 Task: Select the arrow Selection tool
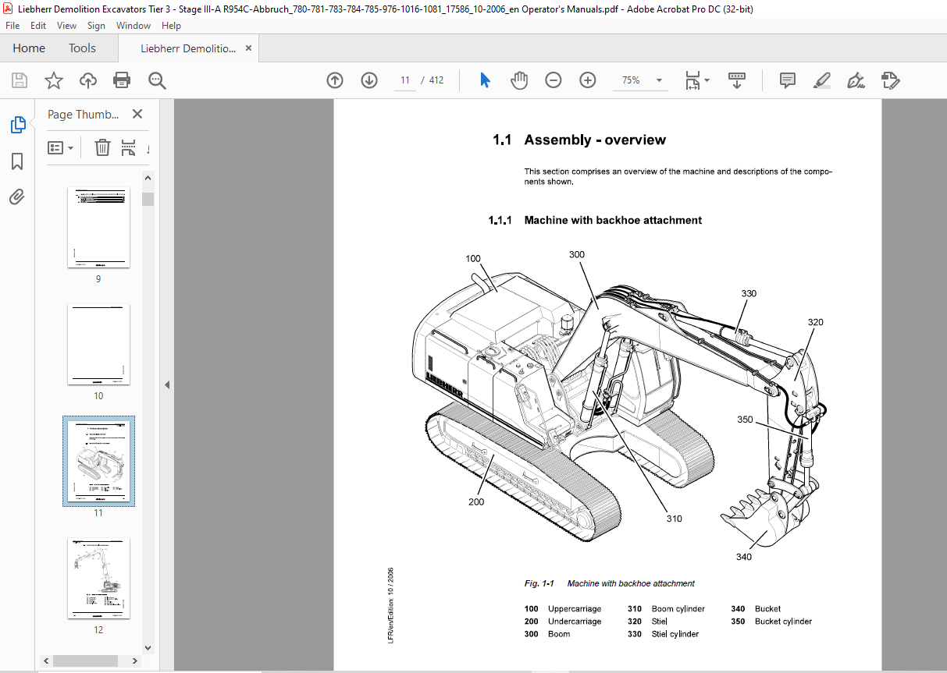coord(485,80)
